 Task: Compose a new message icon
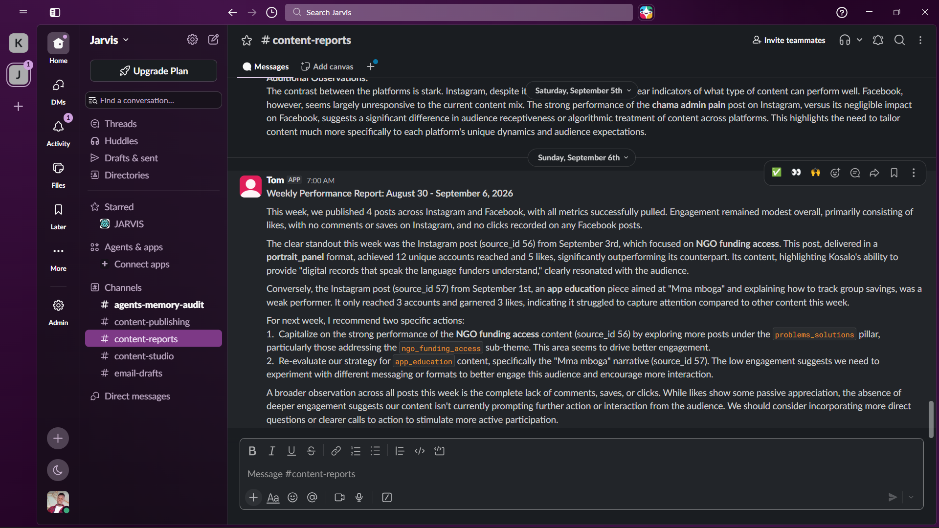coord(213,40)
